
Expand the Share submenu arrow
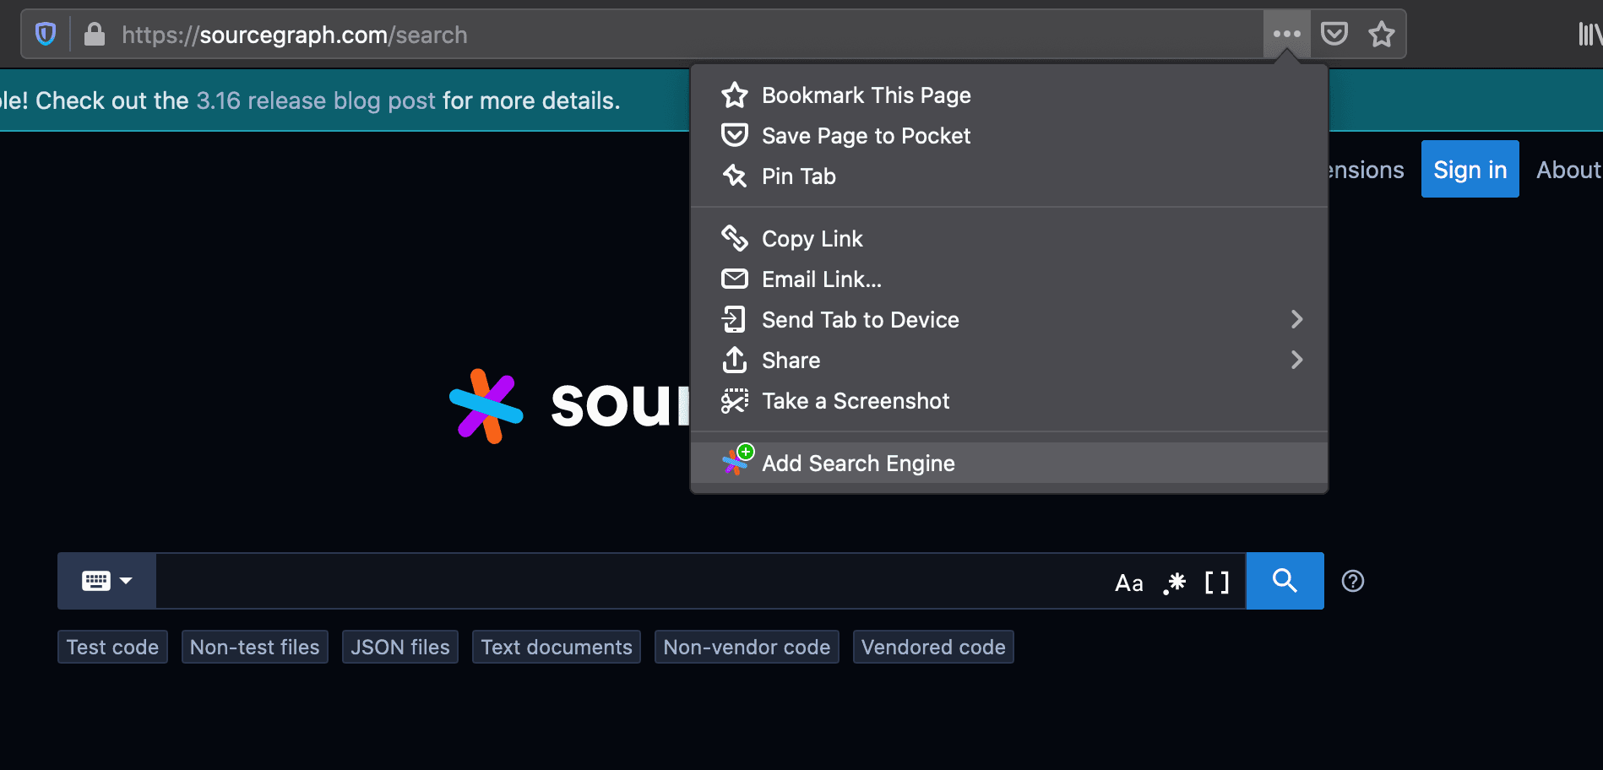(1296, 361)
